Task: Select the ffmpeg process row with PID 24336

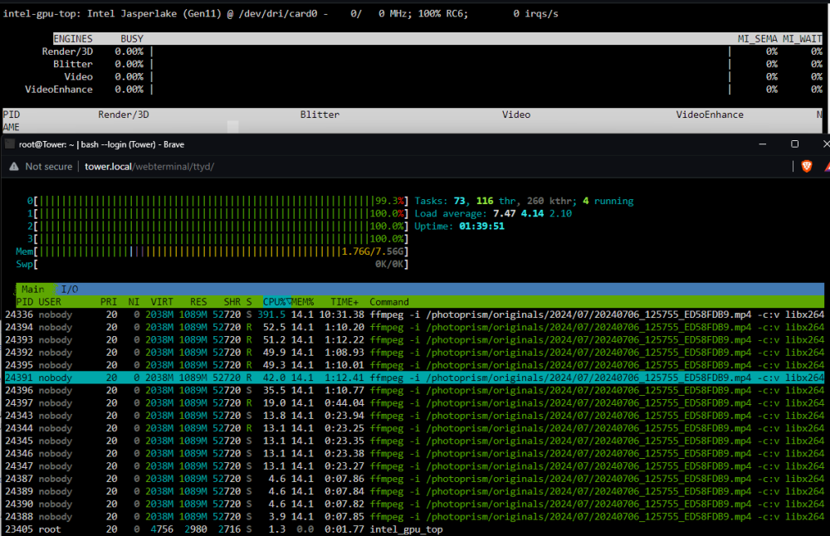Action: pyautogui.click(x=414, y=314)
